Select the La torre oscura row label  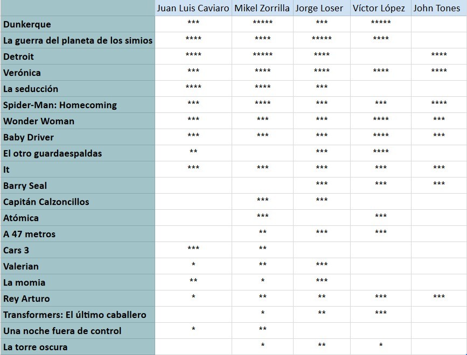coord(36,347)
